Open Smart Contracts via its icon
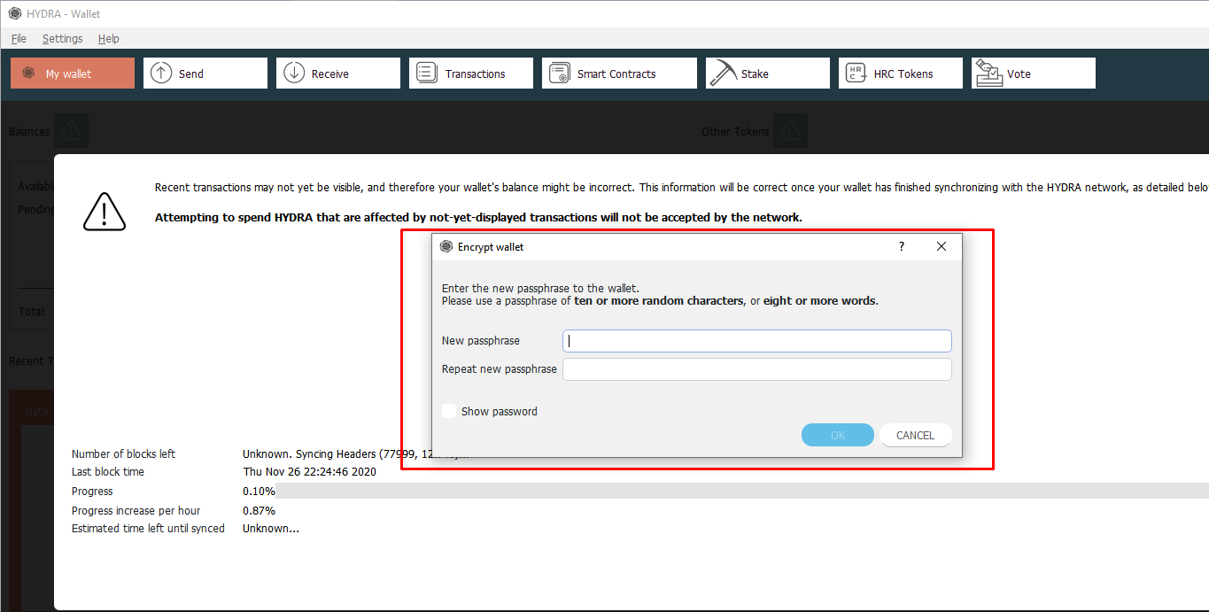Image resolution: width=1209 pixels, height=612 pixels. [559, 72]
